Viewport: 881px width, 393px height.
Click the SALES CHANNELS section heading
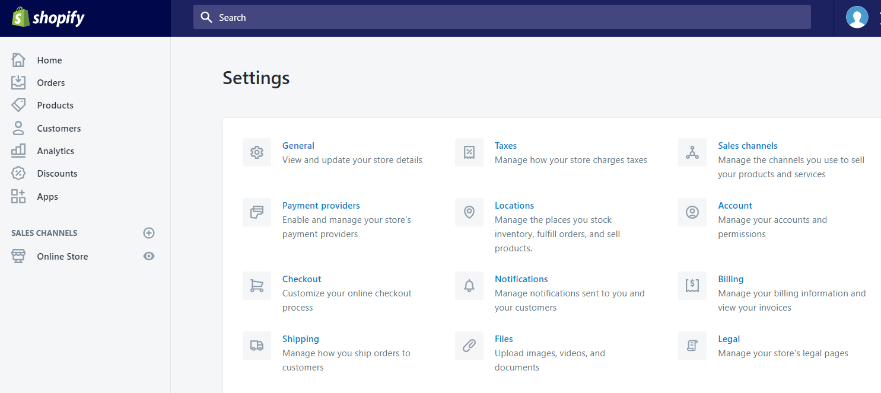click(x=44, y=233)
